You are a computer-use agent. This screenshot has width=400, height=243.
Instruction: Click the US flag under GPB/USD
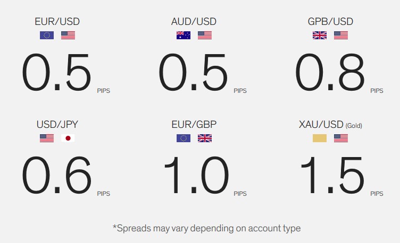341,35
